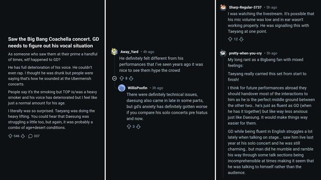The height and width of the screenshot is (180, 321).
Task: Click Sharp-Regular-3737's avatar image
Action: 222,7
